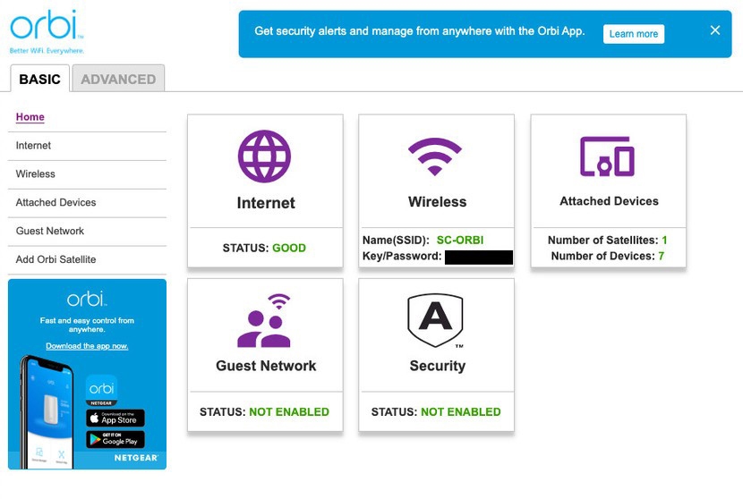Screen dimensions: 743x499
Task: Open Guest Network sidebar item
Action: click(50, 232)
